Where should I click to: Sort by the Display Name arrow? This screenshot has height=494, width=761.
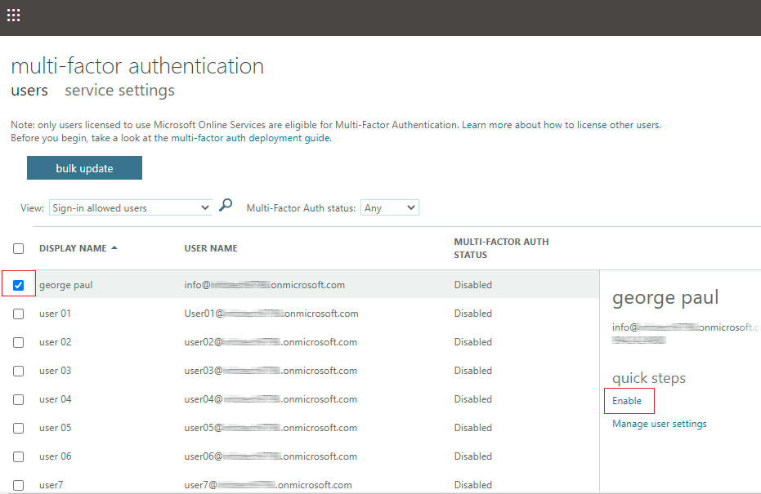click(114, 248)
